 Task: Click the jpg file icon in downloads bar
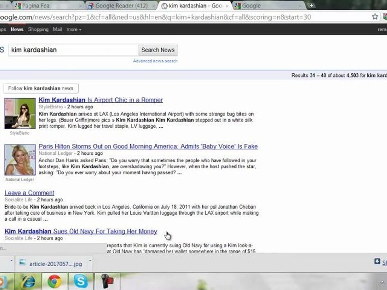(x=23, y=262)
